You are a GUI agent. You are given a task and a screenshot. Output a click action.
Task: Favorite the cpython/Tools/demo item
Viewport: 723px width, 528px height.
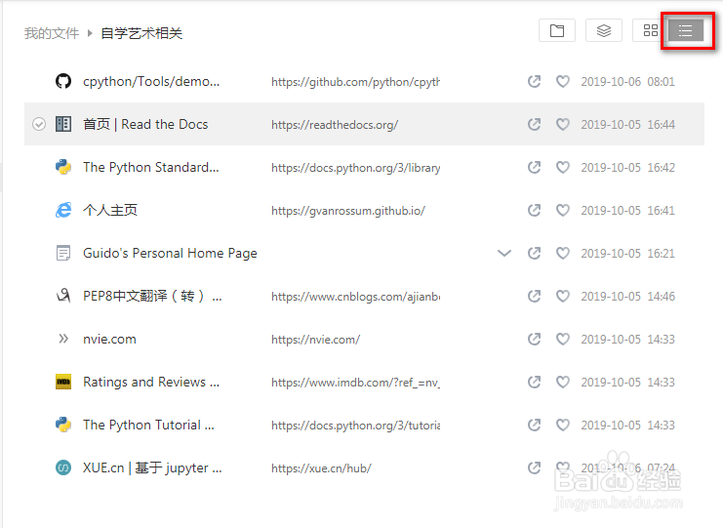click(563, 82)
